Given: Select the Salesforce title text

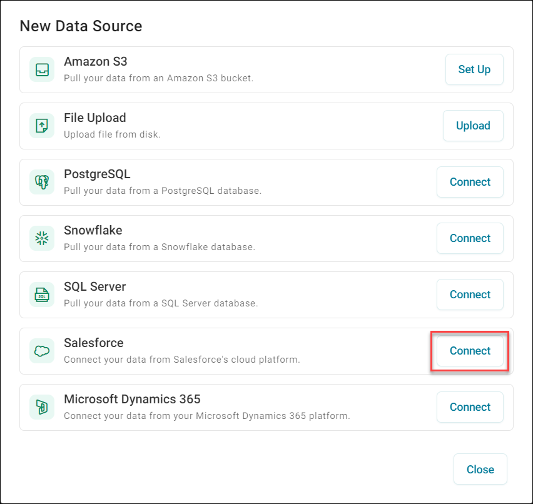Looking at the screenshot, I should (x=93, y=343).
